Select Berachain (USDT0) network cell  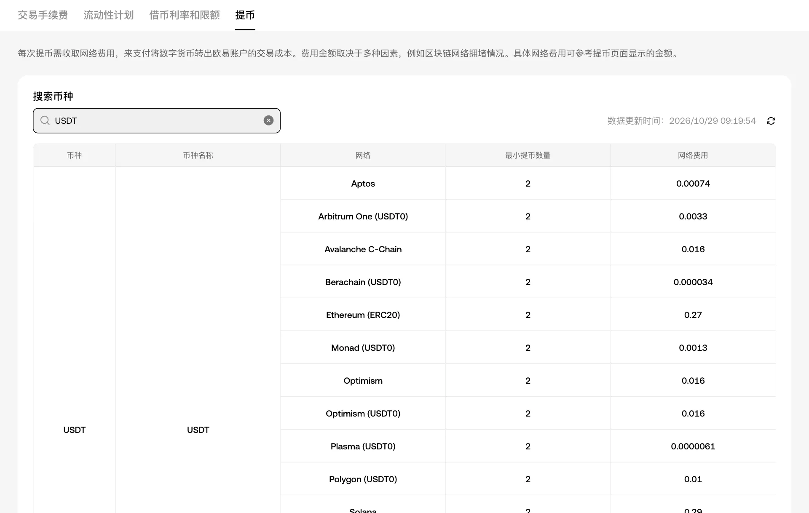click(x=363, y=282)
